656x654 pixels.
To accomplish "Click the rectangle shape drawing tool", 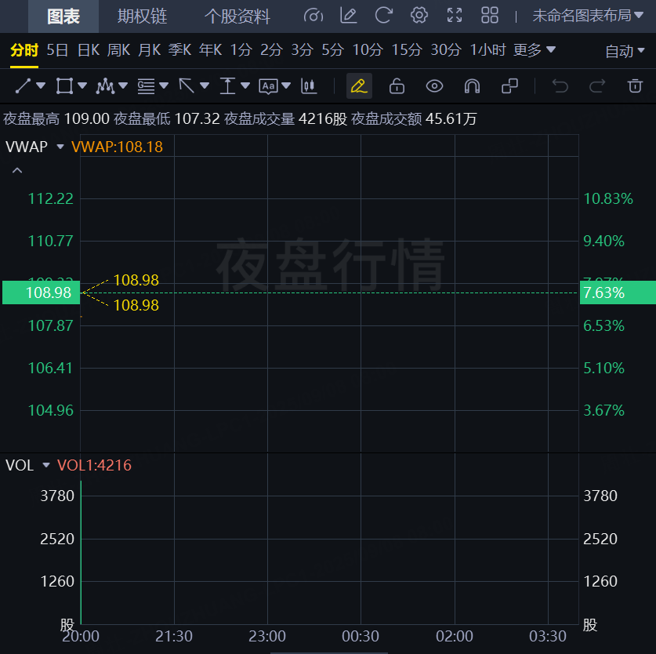I will (64, 85).
